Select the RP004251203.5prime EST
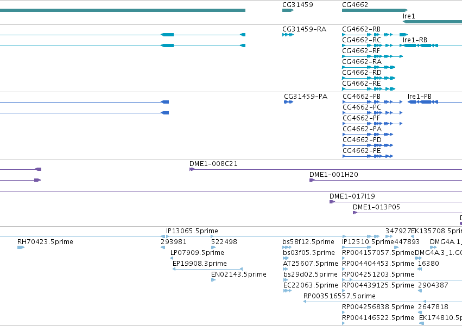The image size is (462, 326). (x=378, y=275)
